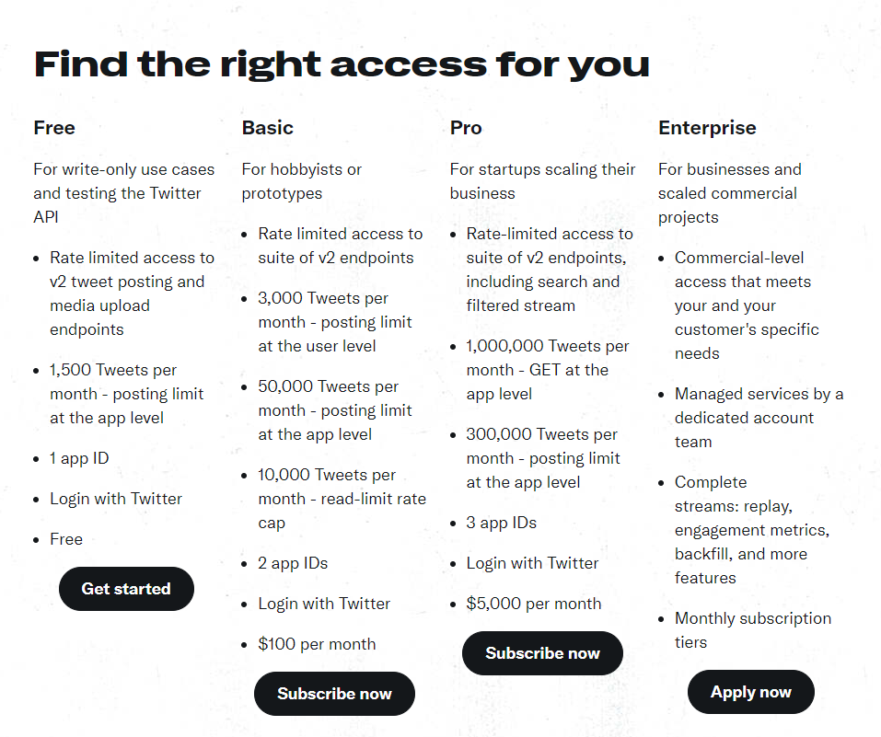Viewport: 881px width, 737px height.
Task: Select the Basic plan heading
Action: coord(268,128)
